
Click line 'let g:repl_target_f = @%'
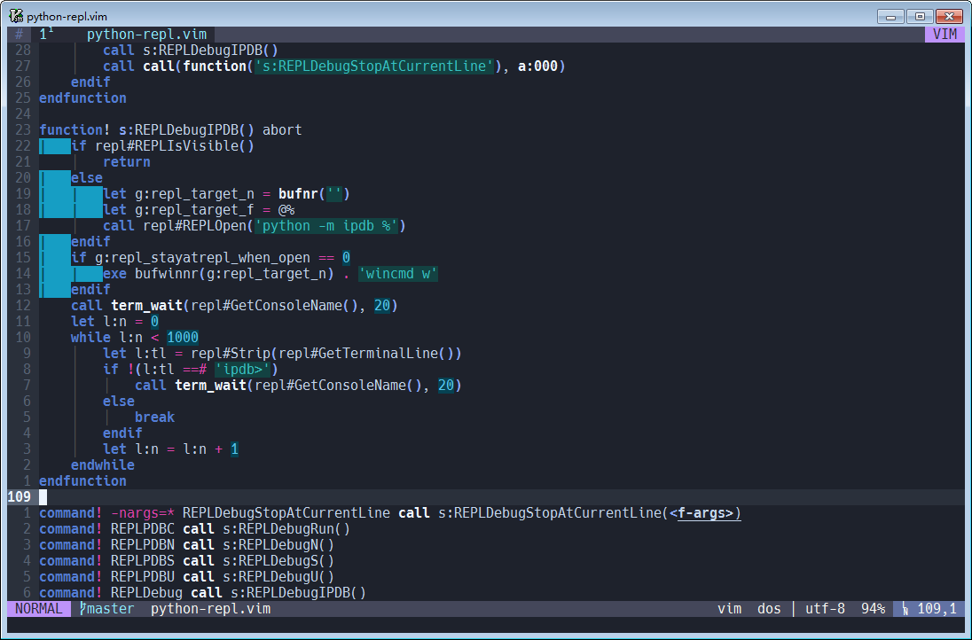[x=199, y=209]
